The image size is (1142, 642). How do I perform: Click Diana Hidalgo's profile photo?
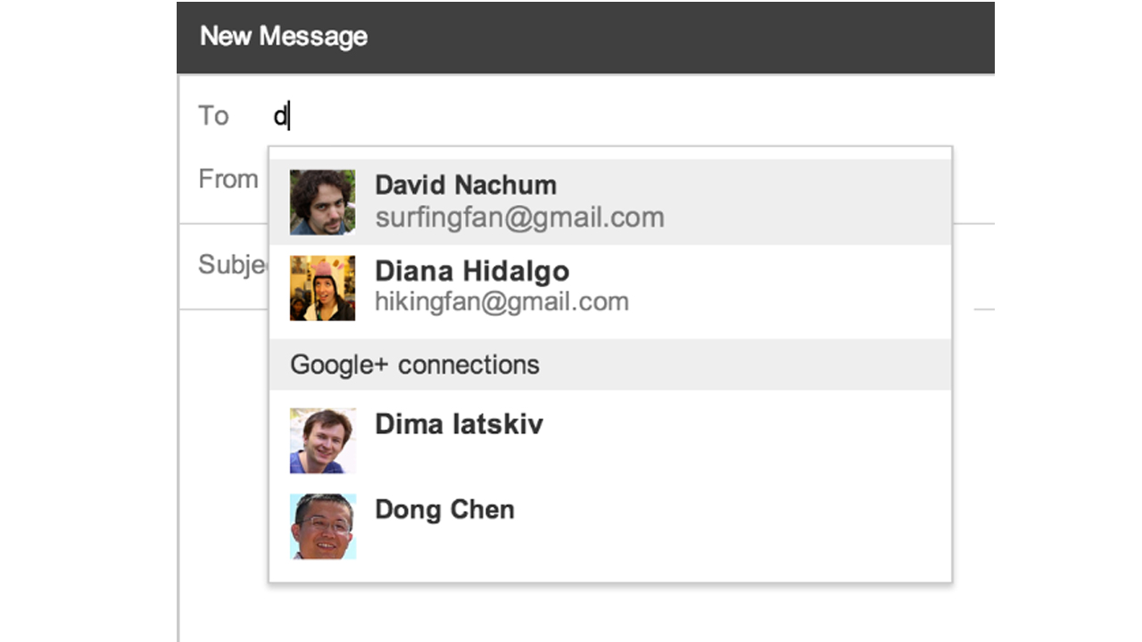click(x=322, y=288)
